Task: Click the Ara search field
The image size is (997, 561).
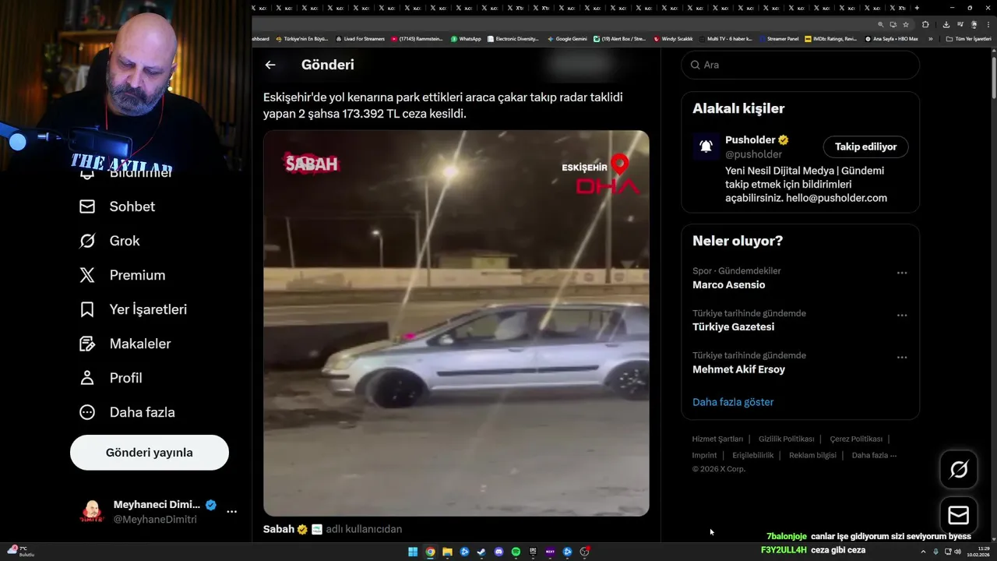Action: pyautogui.click(x=800, y=65)
